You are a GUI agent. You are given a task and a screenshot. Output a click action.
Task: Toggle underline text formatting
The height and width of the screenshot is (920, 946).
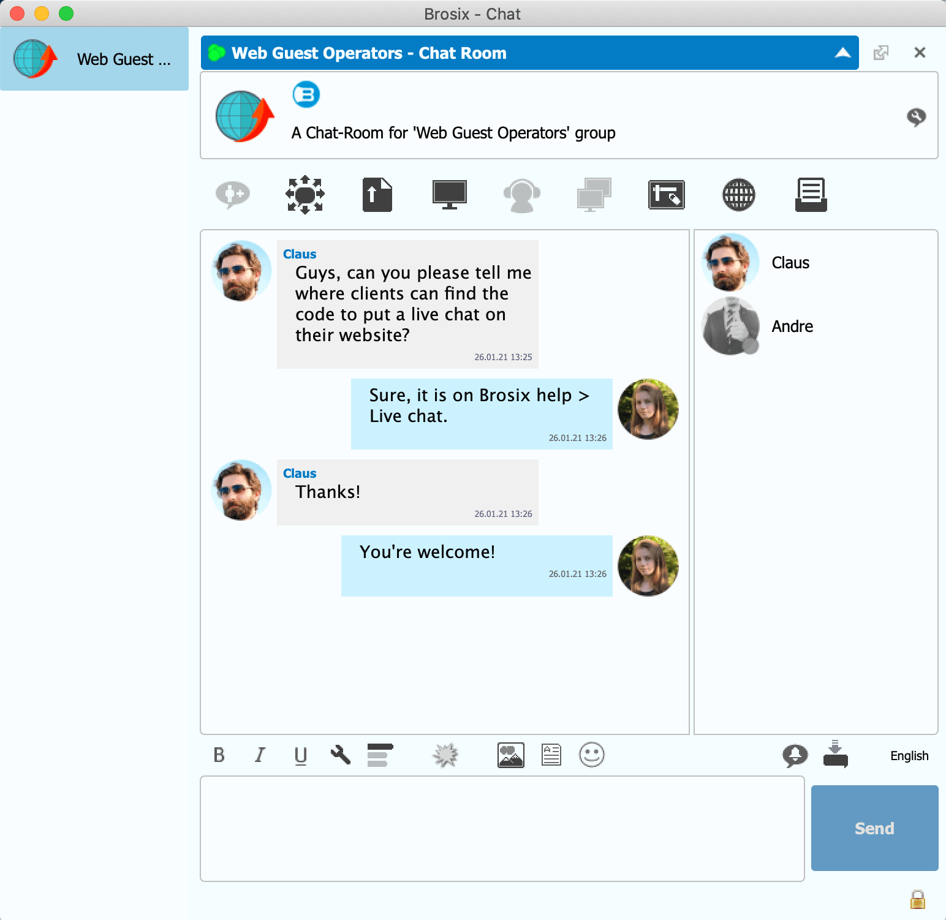point(300,755)
